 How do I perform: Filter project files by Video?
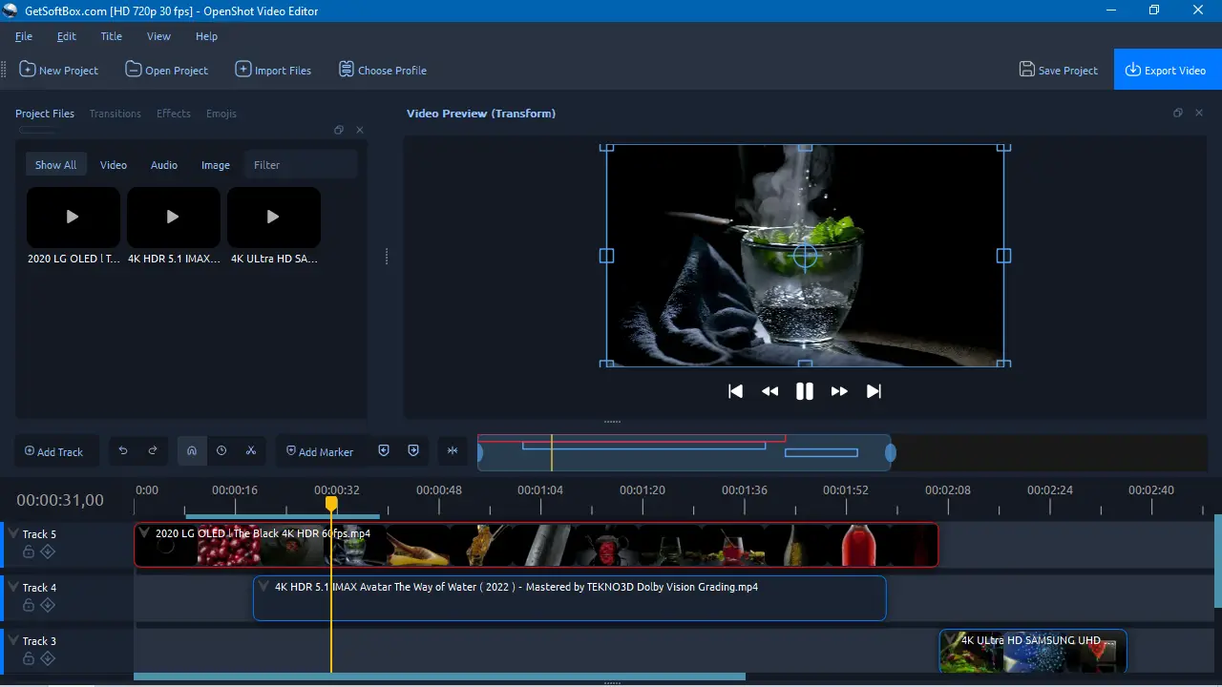coord(114,165)
